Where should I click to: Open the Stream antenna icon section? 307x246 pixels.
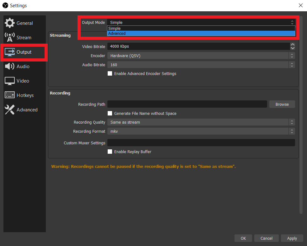[10, 37]
